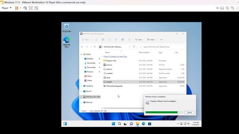
Task: Click the hard disk device icon in VMware toolbar
Action: pos(222,8)
